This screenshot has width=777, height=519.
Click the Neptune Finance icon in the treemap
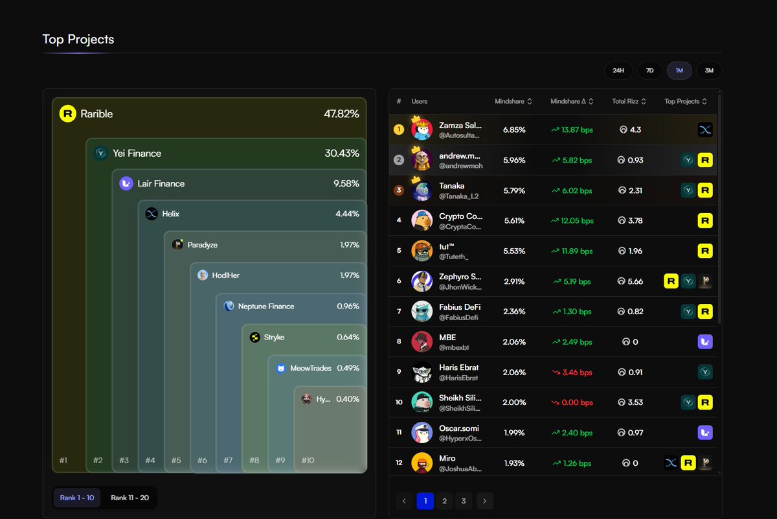pos(229,306)
